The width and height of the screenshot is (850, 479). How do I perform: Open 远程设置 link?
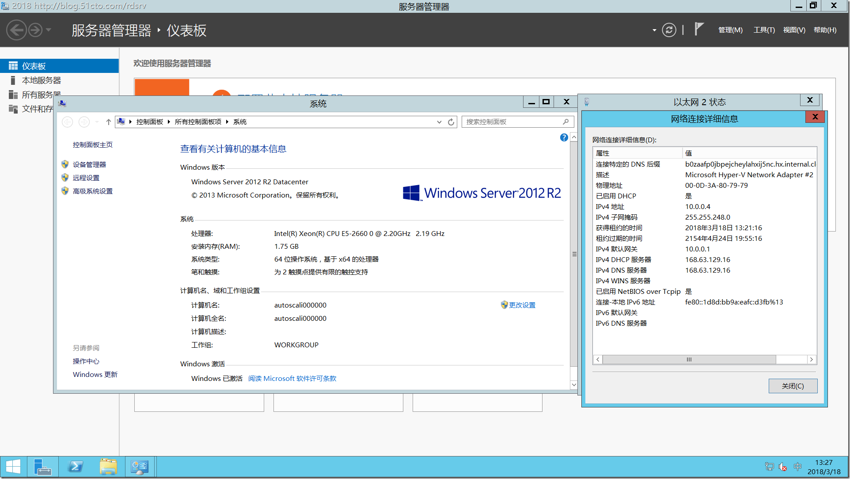pyautogui.click(x=86, y=178)
